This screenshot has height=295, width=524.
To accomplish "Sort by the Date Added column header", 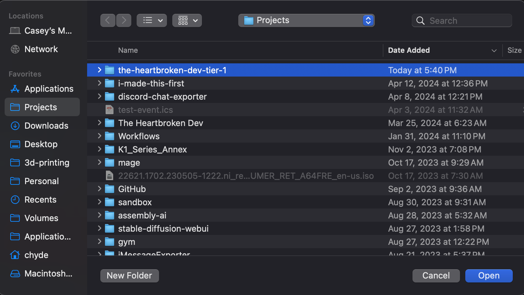I will [409, 50].
